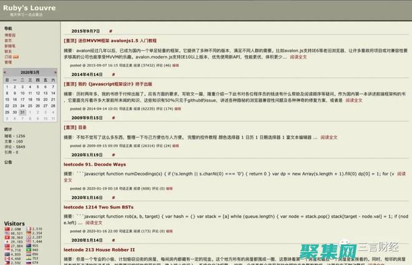Screen dimensions: 412x265
Task: Open # permalink for 2020年1月16日
Action: pyautogui.click(x=113, y=198)
